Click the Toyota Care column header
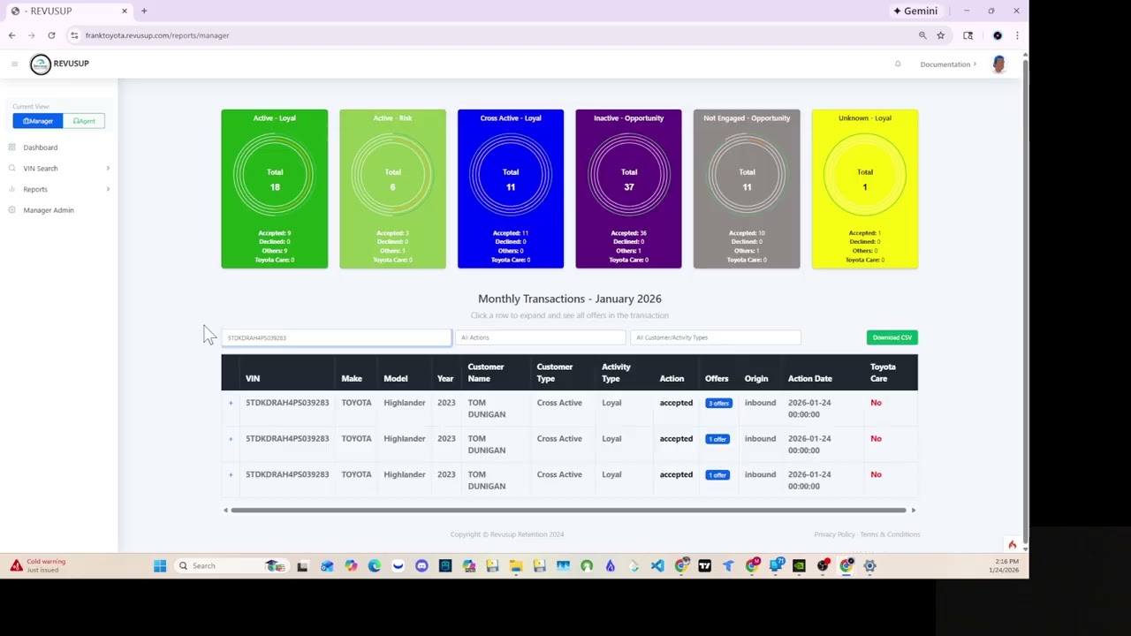Screen dimensions: 1131x636 pyautogui.click(x=883, y=373)
